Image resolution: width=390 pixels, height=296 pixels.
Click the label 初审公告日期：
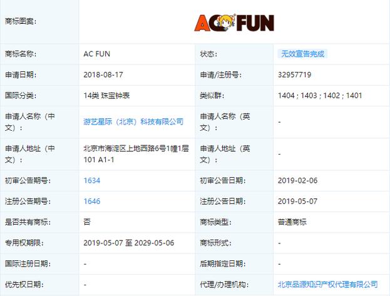pos(223,181)
